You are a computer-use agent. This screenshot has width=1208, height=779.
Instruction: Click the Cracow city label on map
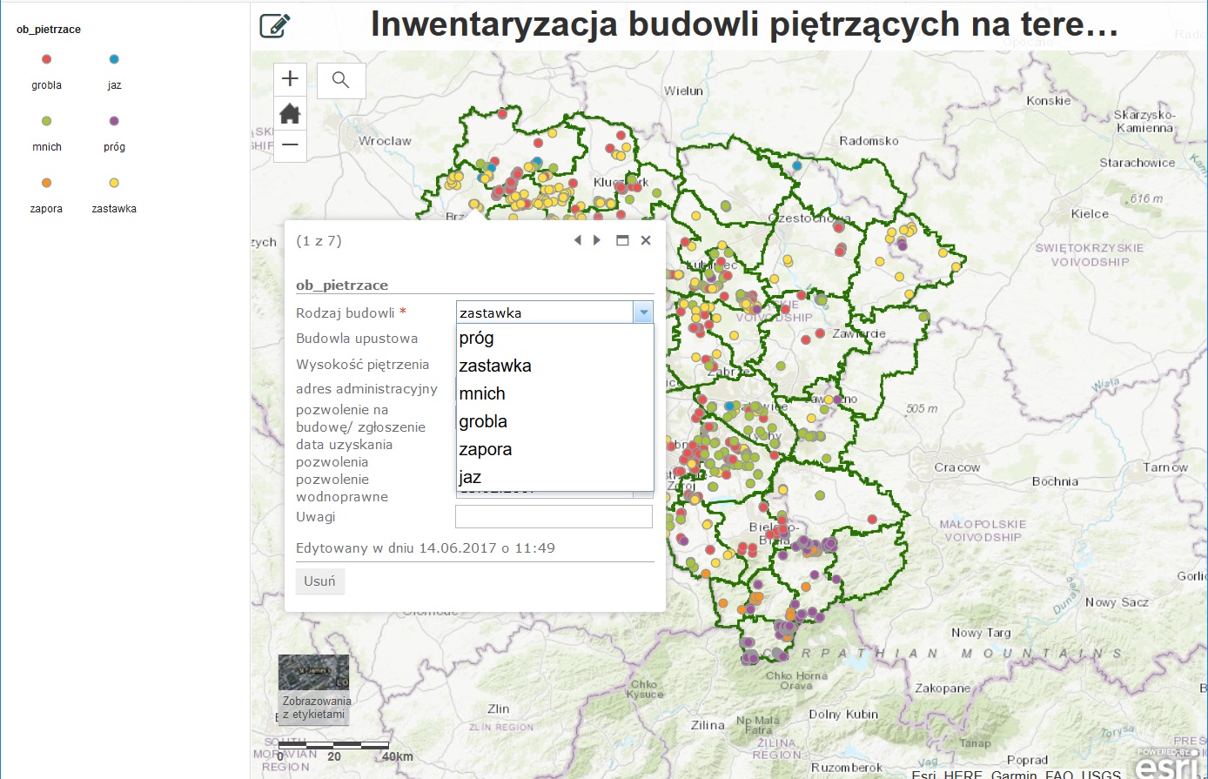(x=957, y=467)
